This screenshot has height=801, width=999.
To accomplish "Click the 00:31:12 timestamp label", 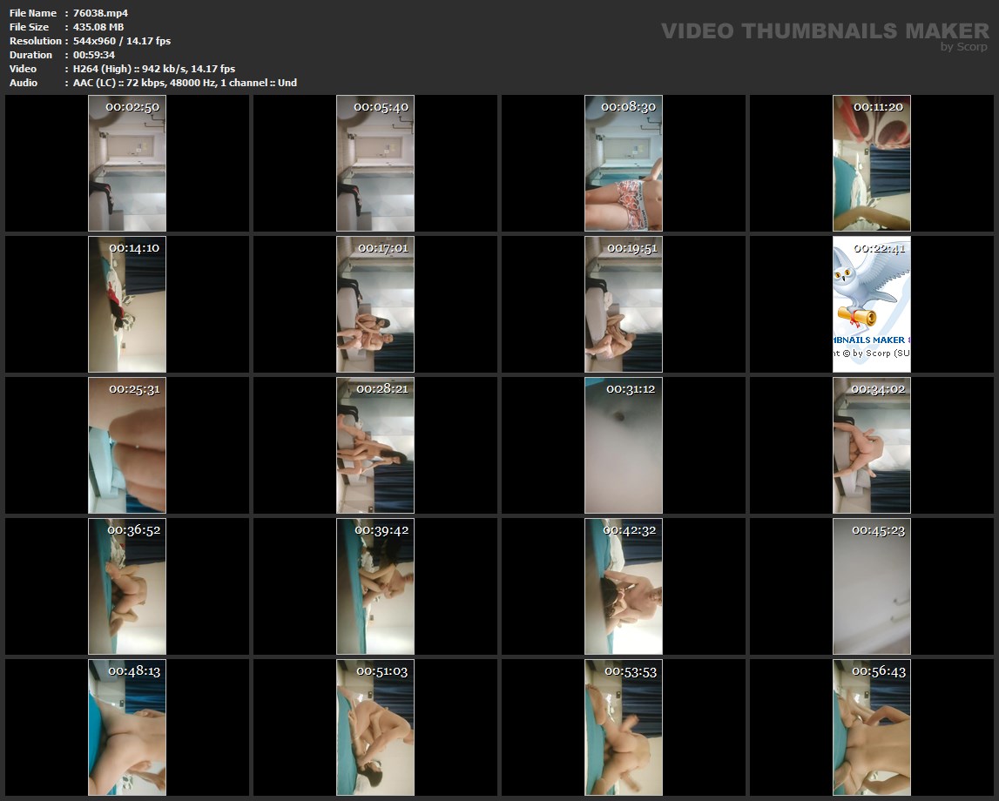I will (x=631, y=389).
